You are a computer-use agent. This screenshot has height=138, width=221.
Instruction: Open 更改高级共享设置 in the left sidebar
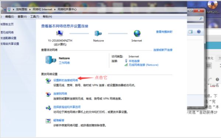(x=10, y=44)
